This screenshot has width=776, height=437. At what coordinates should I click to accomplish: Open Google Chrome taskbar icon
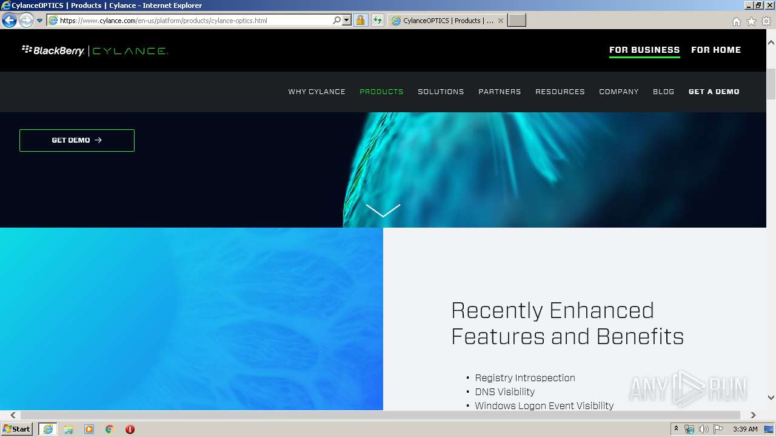pyautogui.click(x=110, y=429)
